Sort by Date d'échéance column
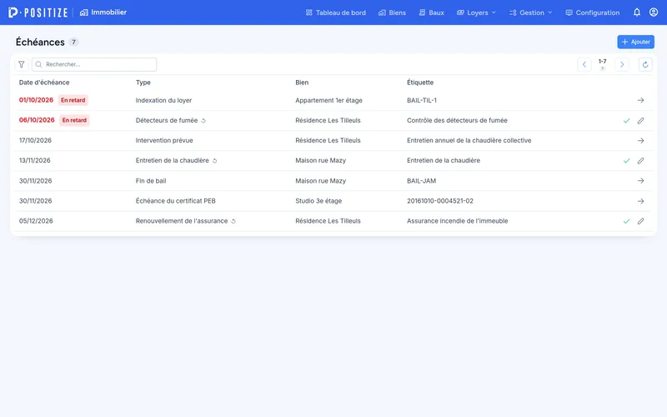This screenshot has width=667, height=417. 44,83
